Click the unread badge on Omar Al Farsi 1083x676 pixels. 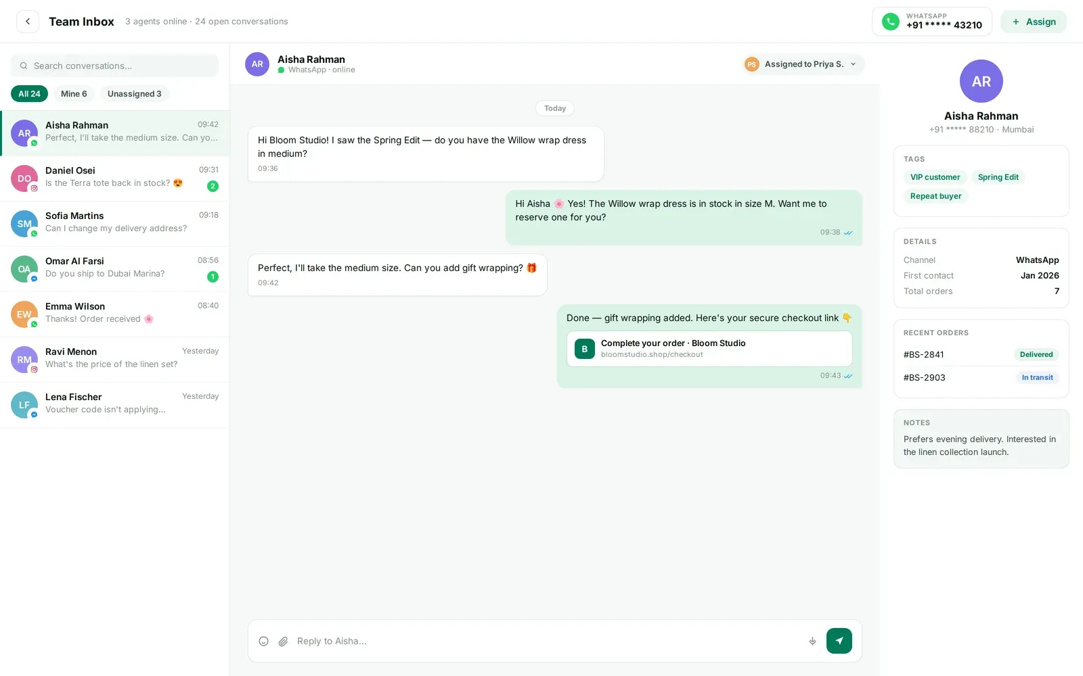coord(213,276)
